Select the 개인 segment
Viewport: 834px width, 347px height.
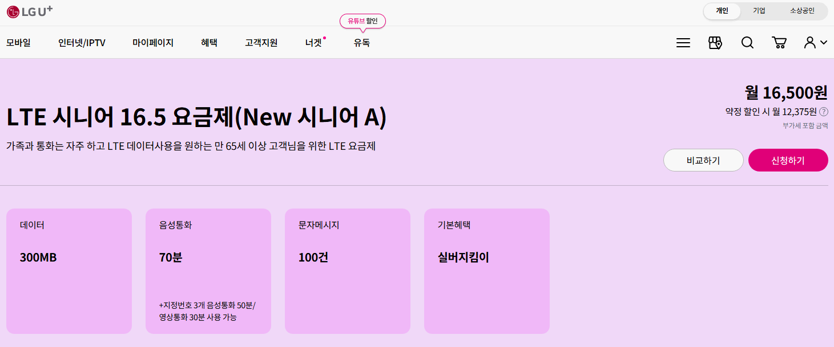tap(722, 11)
